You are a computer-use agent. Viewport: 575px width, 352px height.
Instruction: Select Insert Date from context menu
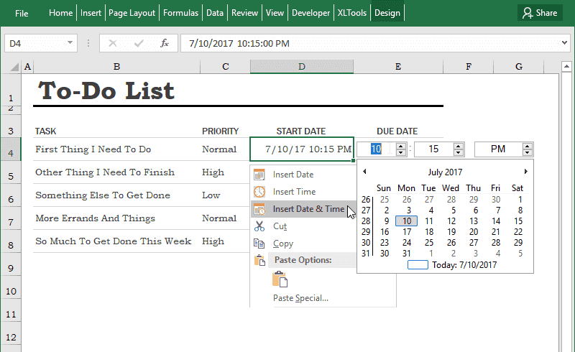(303, 175)
